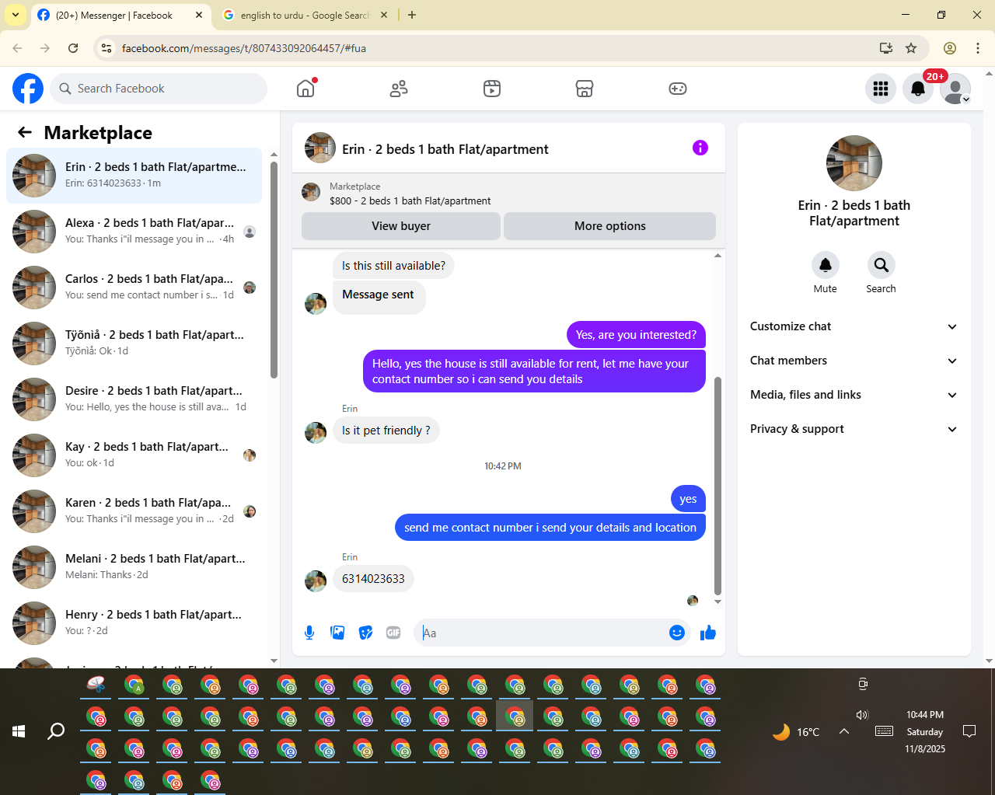The width and height of the screenshot is (995, 795).
Task: Expand the Customize chat section
Action: 854,326
